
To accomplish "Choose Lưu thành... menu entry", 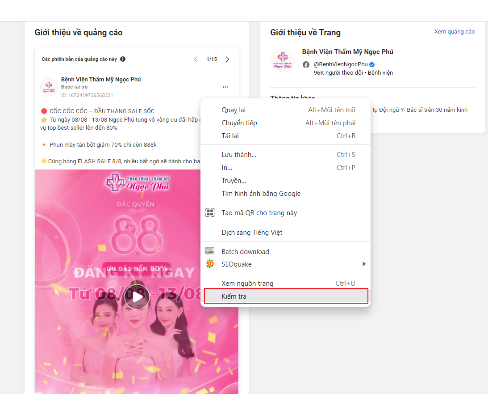I will 285,155.
